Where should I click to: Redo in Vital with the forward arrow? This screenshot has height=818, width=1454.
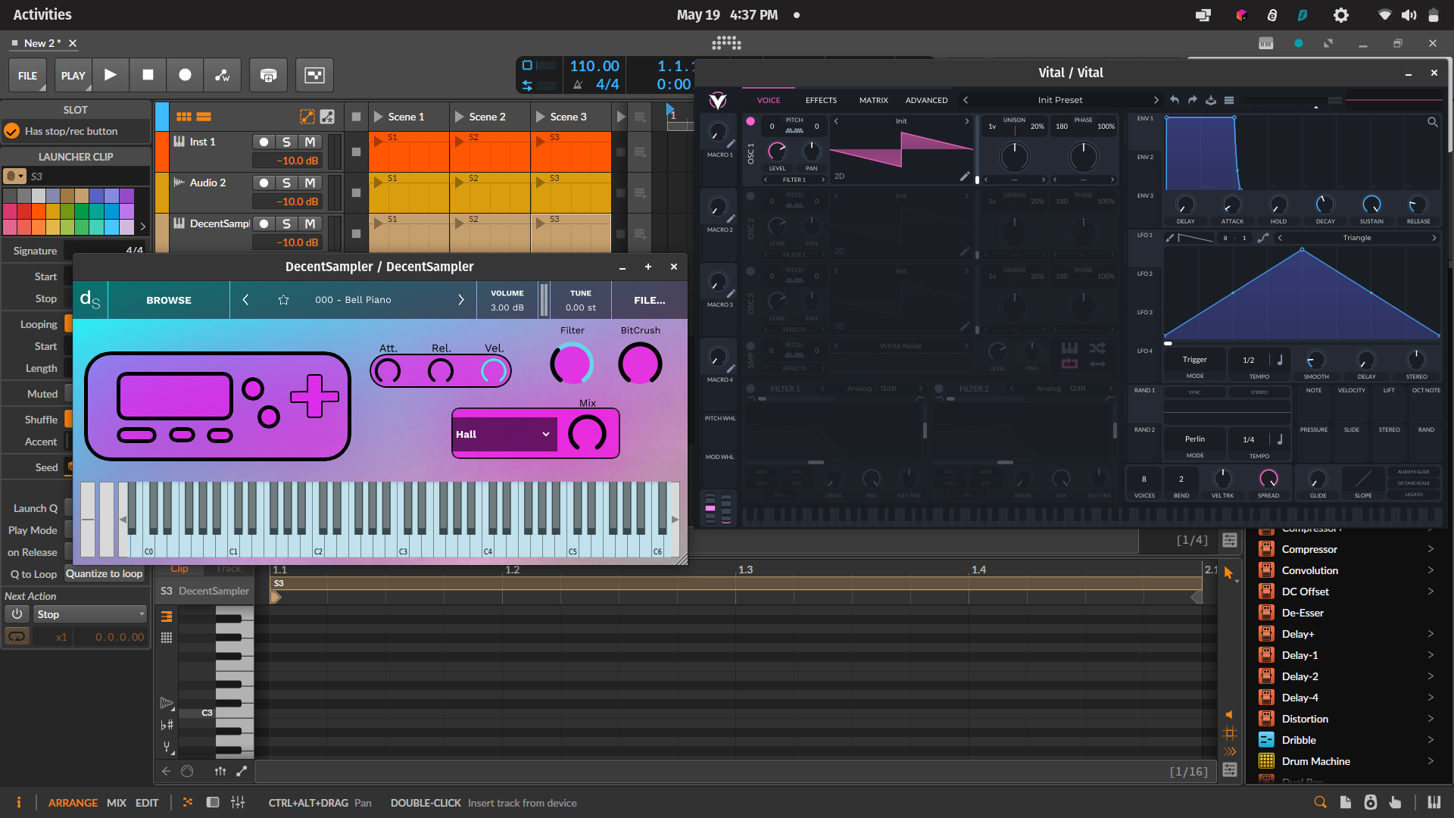[x=1193, y=100]
